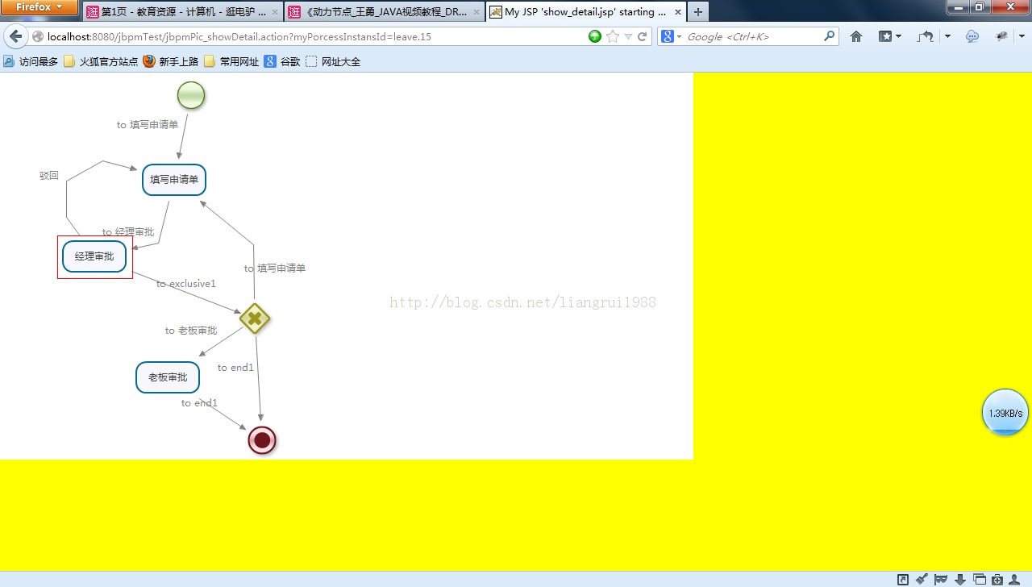The width and height of the screenshot is (1032, 587).
Task: Open dropdown beside the bug icon
Action: click(1022, 36)
